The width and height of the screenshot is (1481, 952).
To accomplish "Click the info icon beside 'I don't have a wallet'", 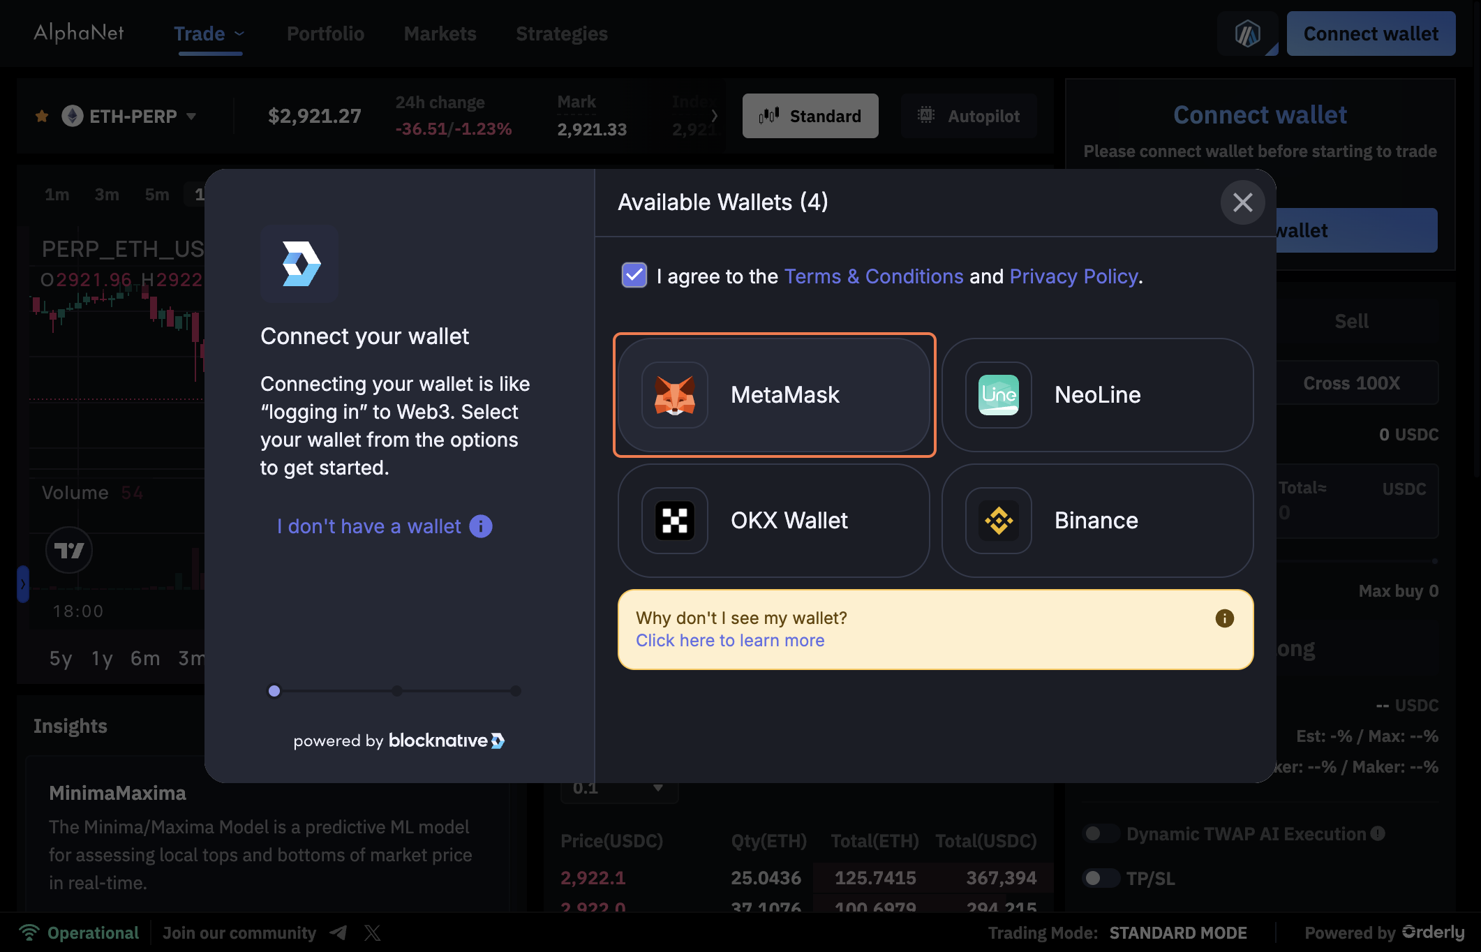I will (481, 526).
